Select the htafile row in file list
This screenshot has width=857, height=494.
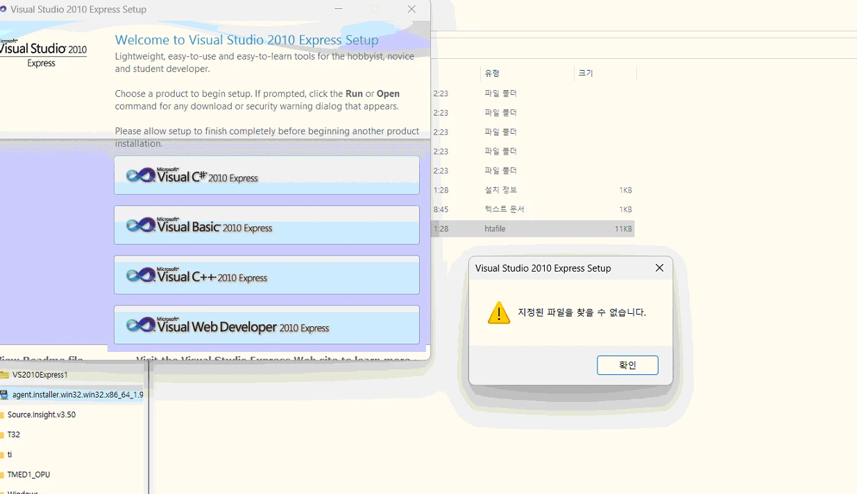click(532, 229)
